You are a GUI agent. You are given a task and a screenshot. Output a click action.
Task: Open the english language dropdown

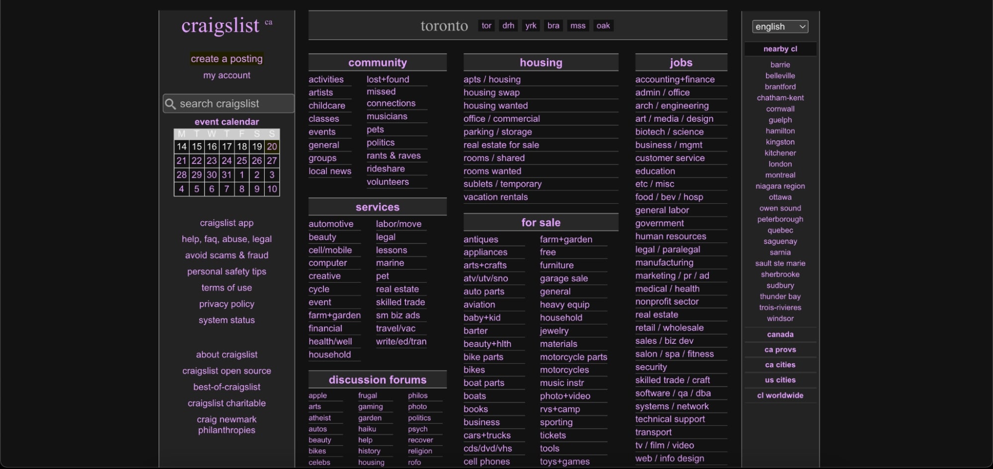pos(780,27)
